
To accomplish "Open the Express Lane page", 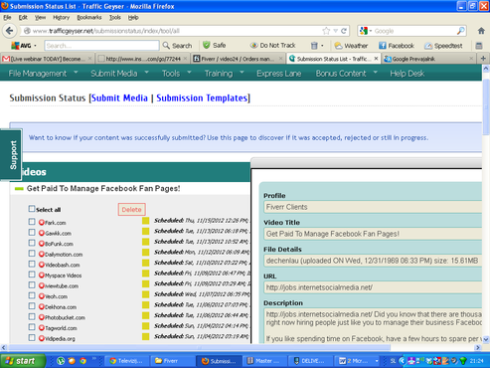I will coord(278,74).
